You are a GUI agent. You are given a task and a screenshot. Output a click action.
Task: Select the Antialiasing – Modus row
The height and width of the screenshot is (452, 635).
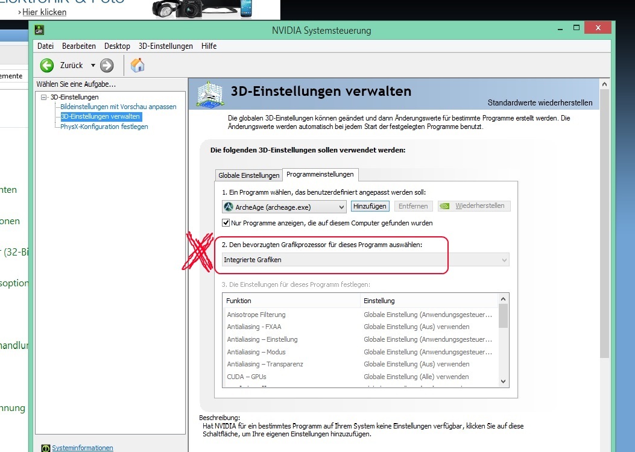pyautogui.click(x=361, y=351)
